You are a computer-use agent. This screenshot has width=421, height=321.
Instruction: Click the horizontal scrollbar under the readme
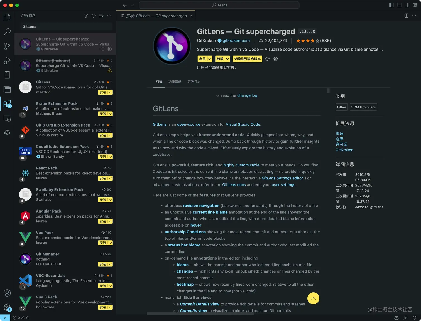[x=200, y=313]
